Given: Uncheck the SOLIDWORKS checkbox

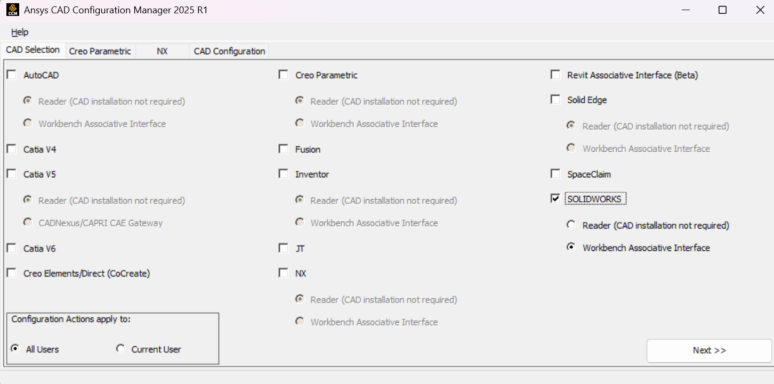Looking at the screenshot, I should click(x=555, y=199).
